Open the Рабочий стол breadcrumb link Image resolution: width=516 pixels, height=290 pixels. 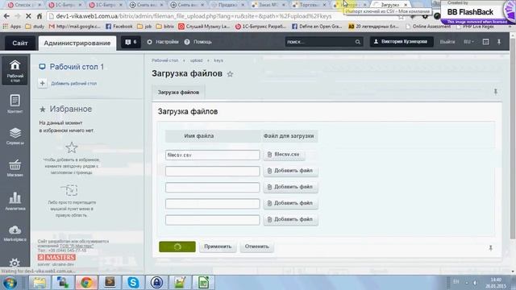(x=164, y=60)
